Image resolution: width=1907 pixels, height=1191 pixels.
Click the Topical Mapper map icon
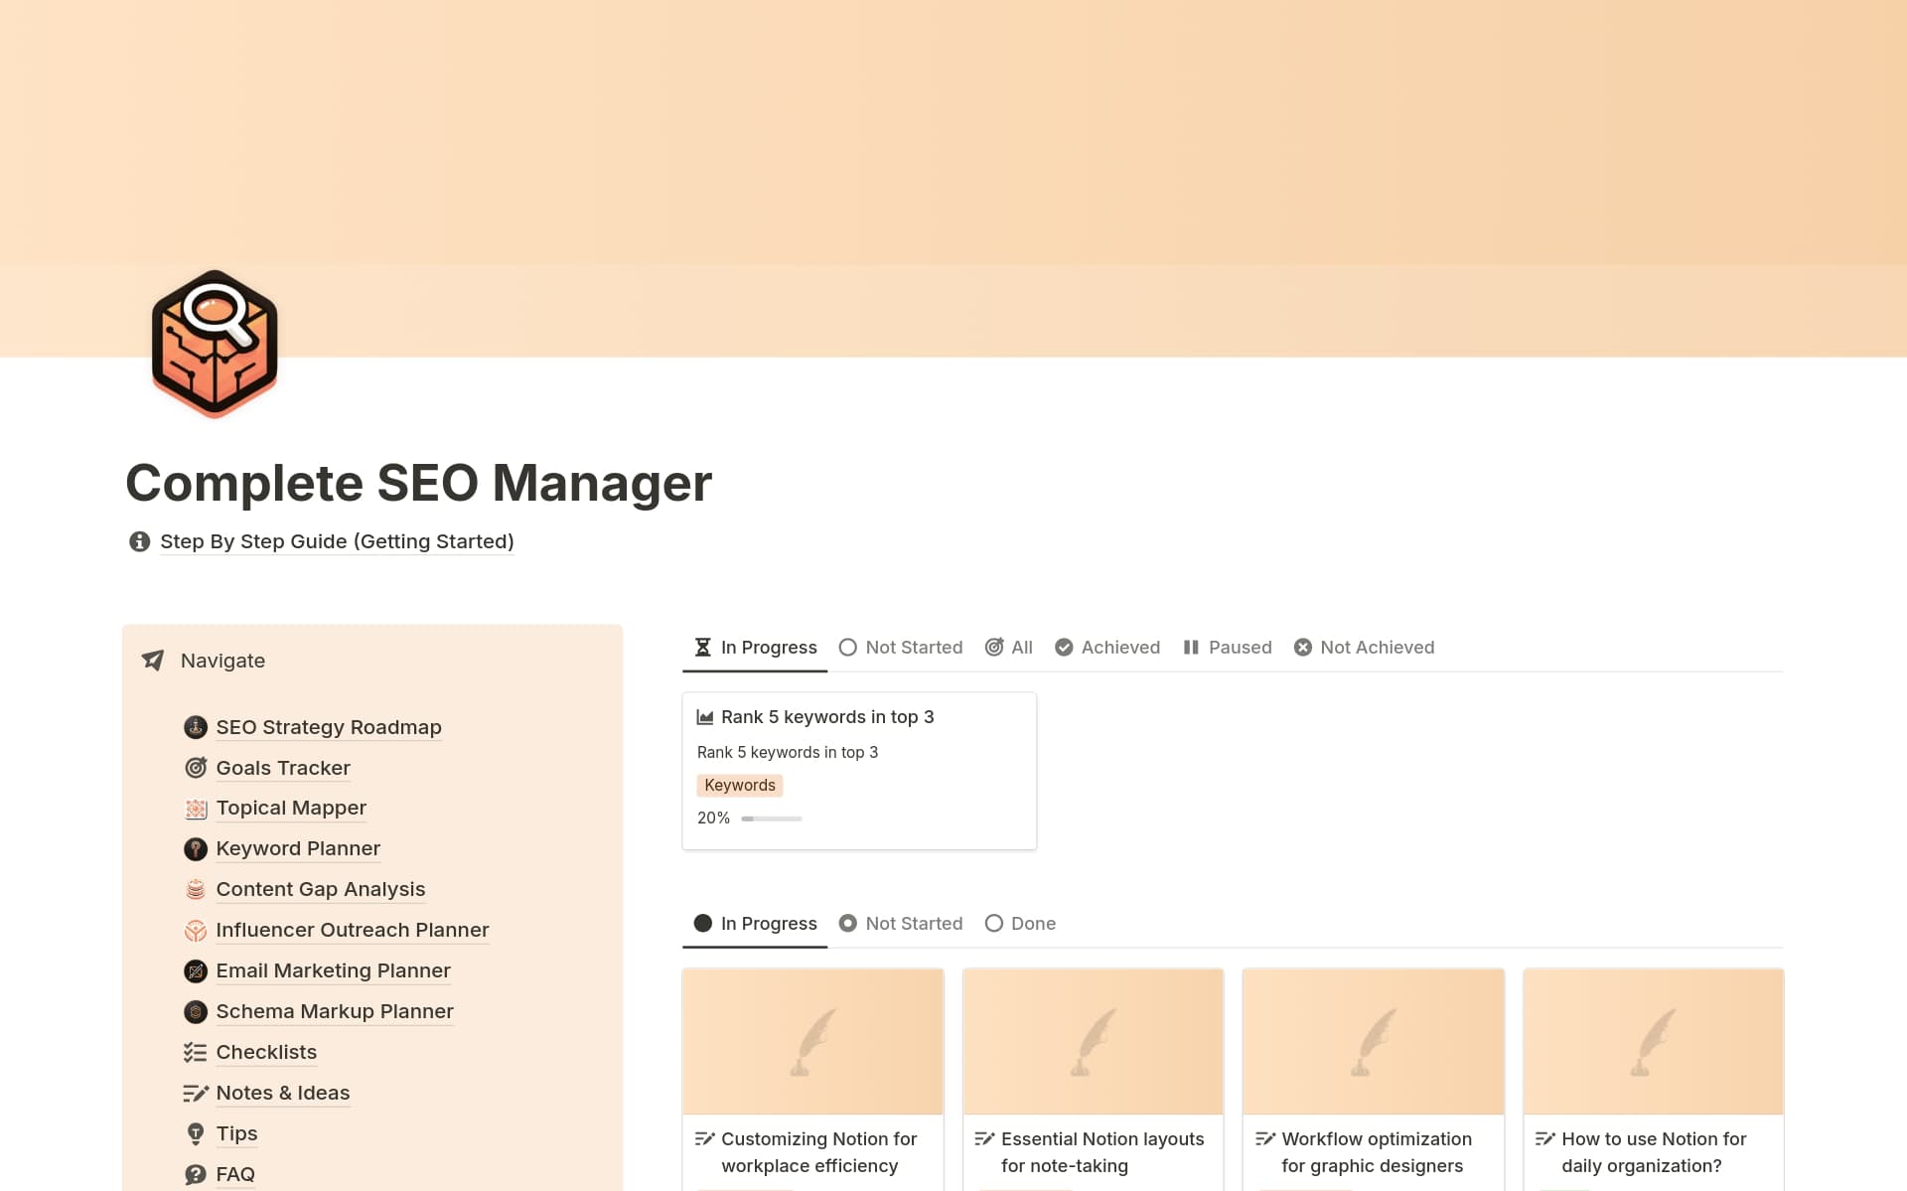click(196, 808)
